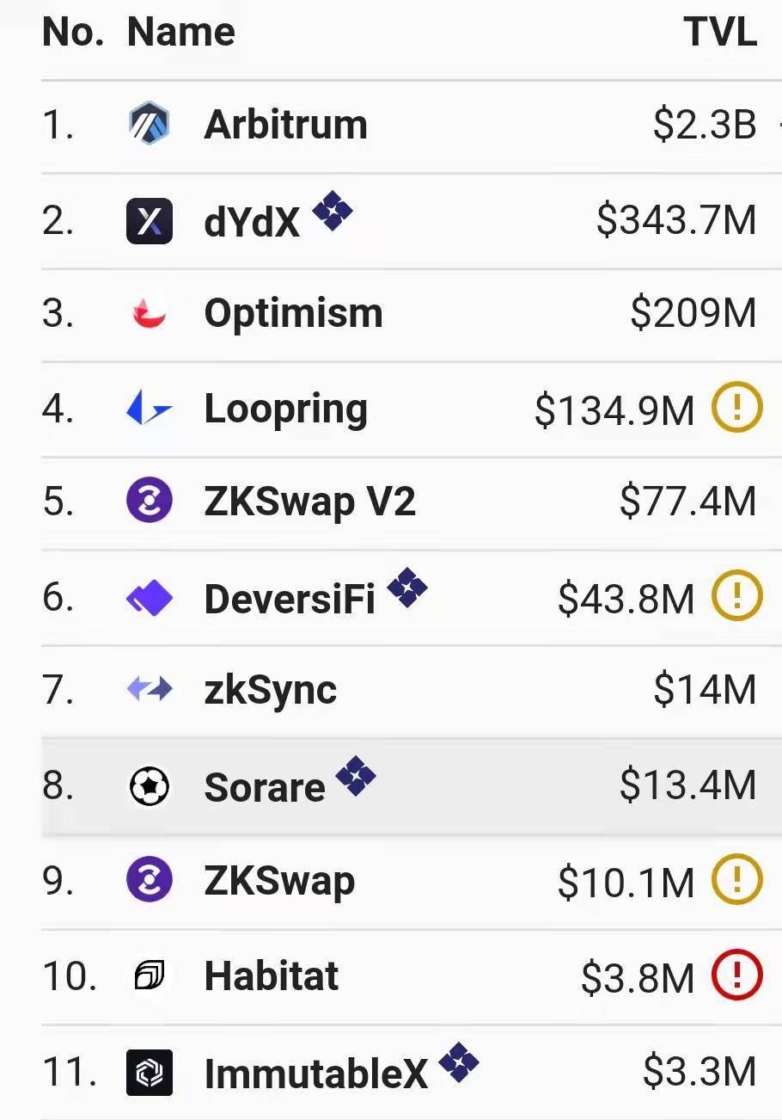Open the Arbitrum project name link

click(x=286, y=125)
